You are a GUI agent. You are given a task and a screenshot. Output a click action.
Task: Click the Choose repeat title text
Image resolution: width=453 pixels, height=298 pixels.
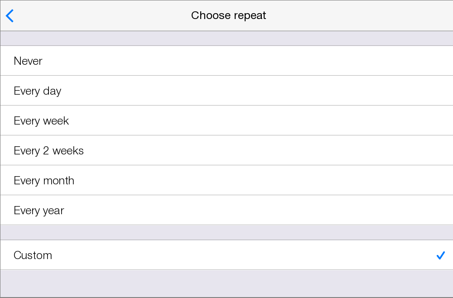pyautogui.click(x=228, y=15)
